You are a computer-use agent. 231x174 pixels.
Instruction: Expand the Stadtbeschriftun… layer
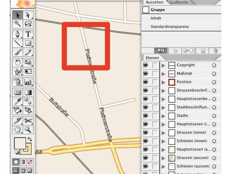[163, 107]
